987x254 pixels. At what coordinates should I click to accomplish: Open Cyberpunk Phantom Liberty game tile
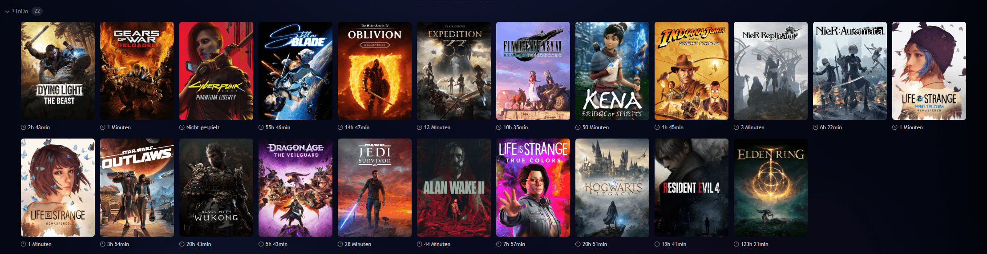coord(216,71)
